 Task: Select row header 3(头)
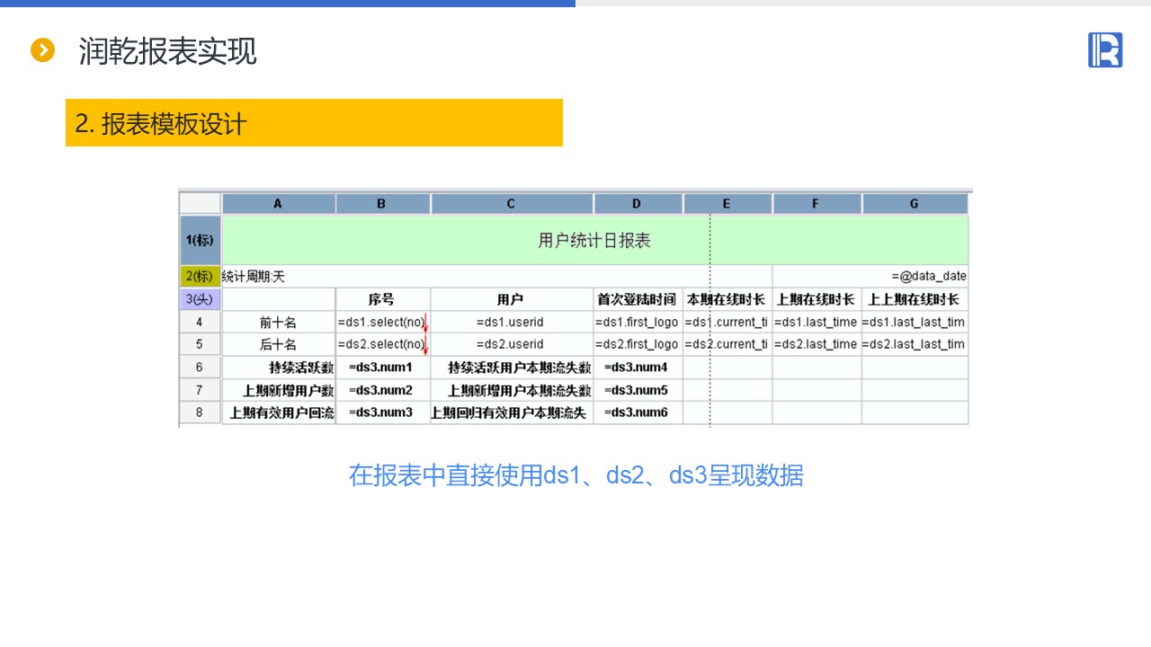200,299
